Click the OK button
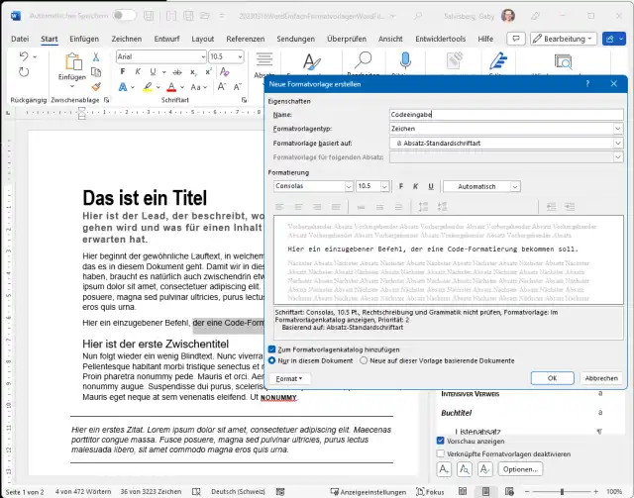634x498 pixels. pos(552,378)
